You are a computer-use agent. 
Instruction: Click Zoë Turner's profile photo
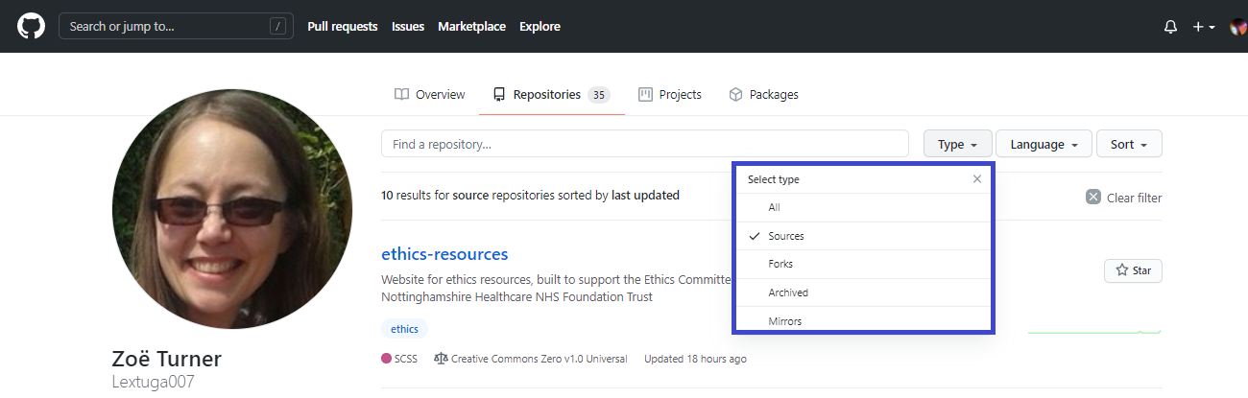click(232, 209)
